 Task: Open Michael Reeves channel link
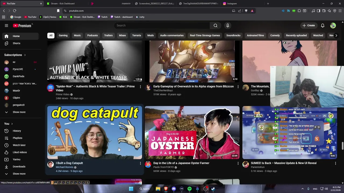[x=64, y=167]
